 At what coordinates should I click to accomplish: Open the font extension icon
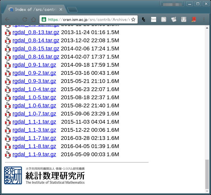pyautogui.click(x=154, y=19)
